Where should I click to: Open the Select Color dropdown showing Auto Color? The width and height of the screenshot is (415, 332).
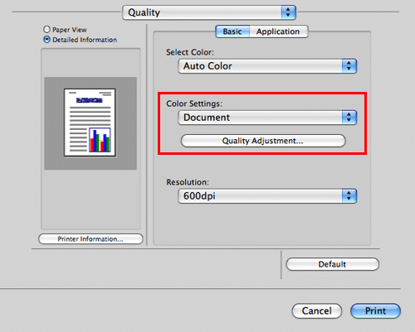pos(267,66)
